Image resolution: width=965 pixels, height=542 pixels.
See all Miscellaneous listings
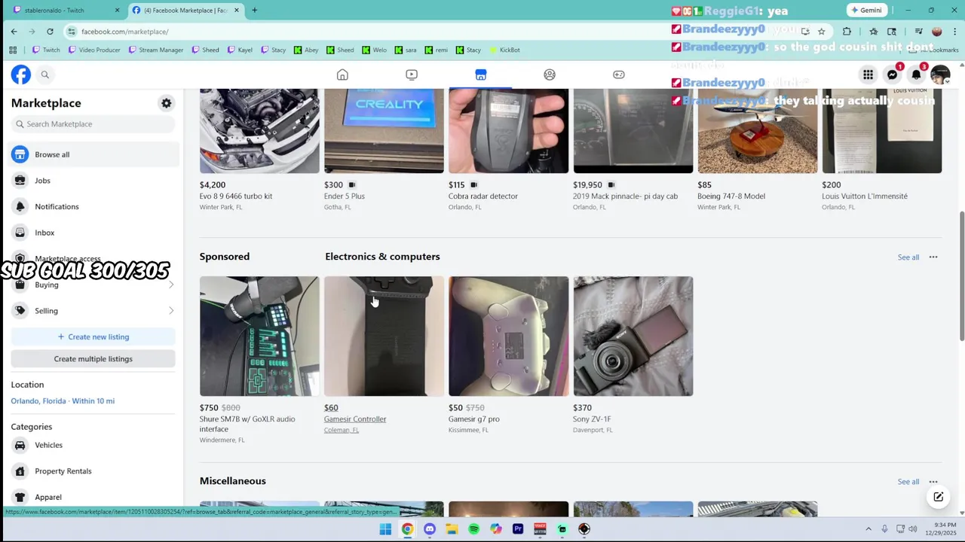point(908,482)
